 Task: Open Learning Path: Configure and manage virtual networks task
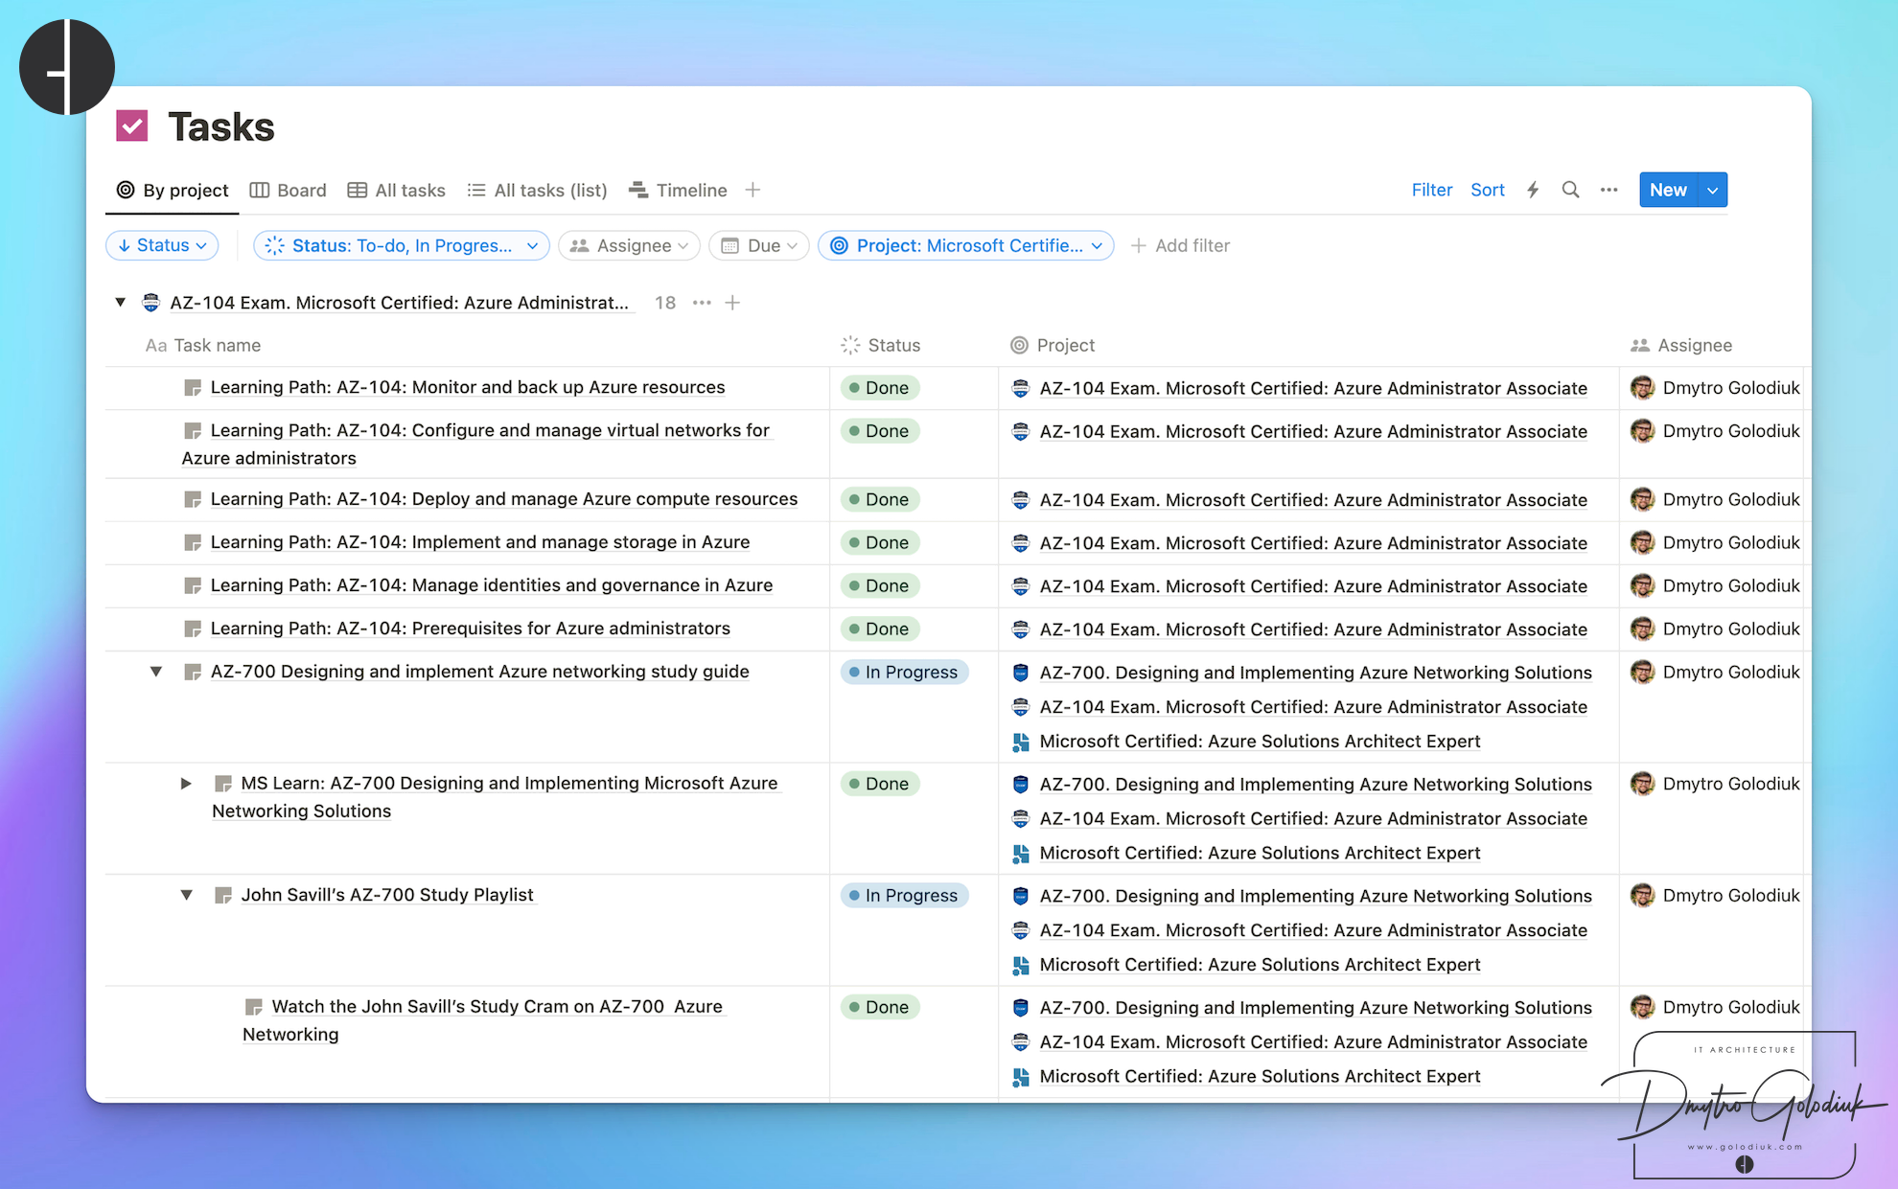click(476, 444)
